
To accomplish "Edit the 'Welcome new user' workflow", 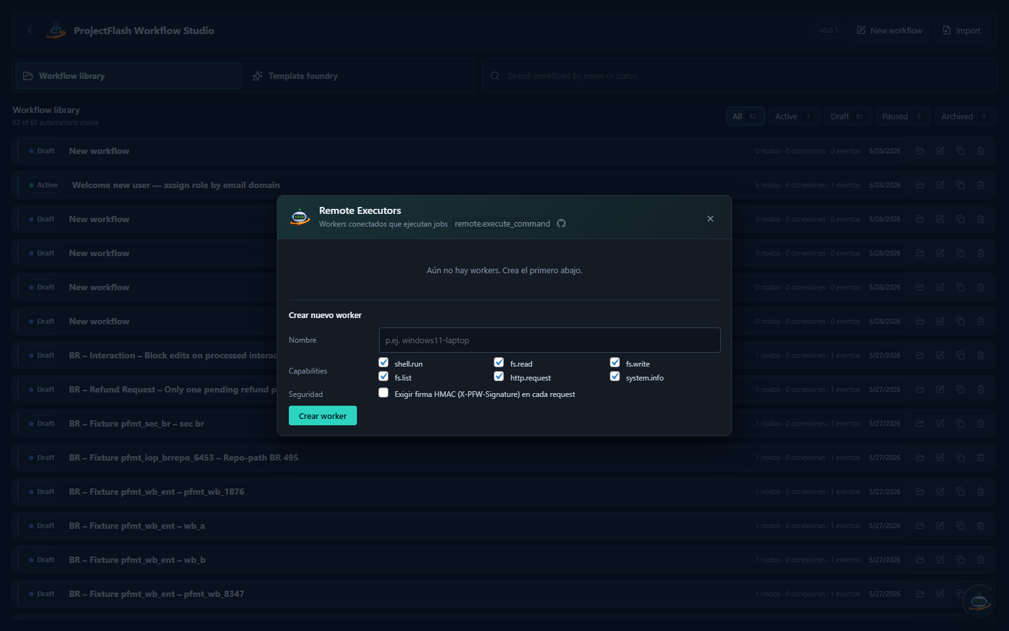I will click(x=940, y=185).
